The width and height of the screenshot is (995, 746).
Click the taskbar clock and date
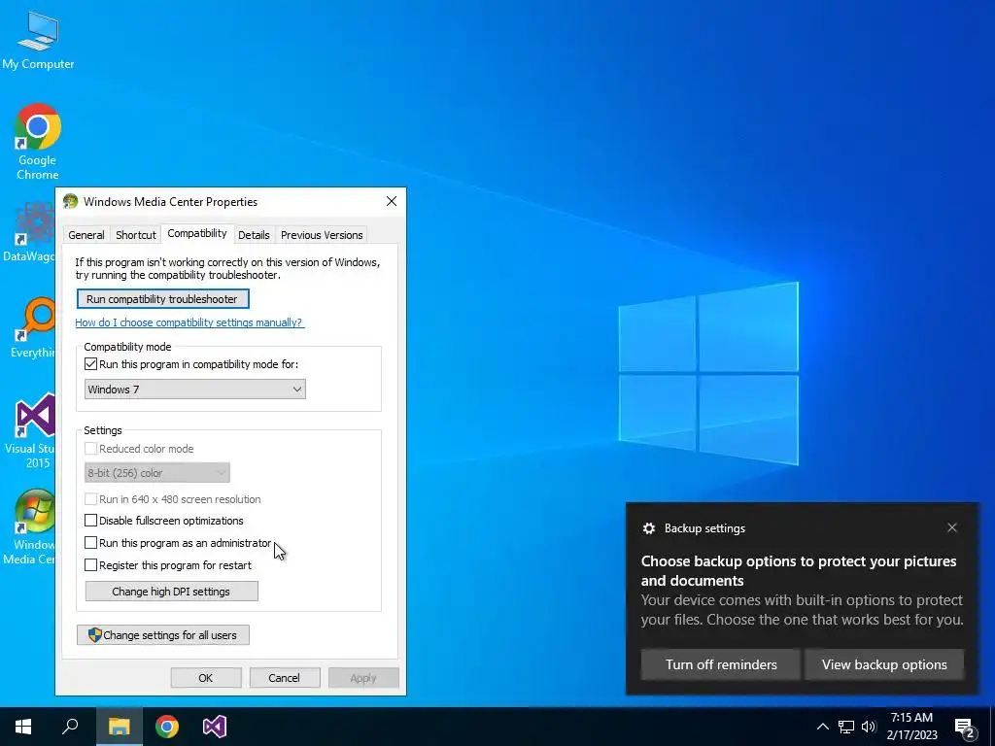[x=911, y=727]
